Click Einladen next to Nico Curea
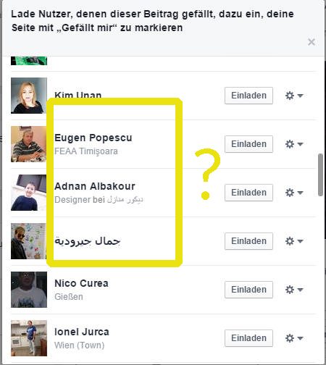 pos(248,290)
